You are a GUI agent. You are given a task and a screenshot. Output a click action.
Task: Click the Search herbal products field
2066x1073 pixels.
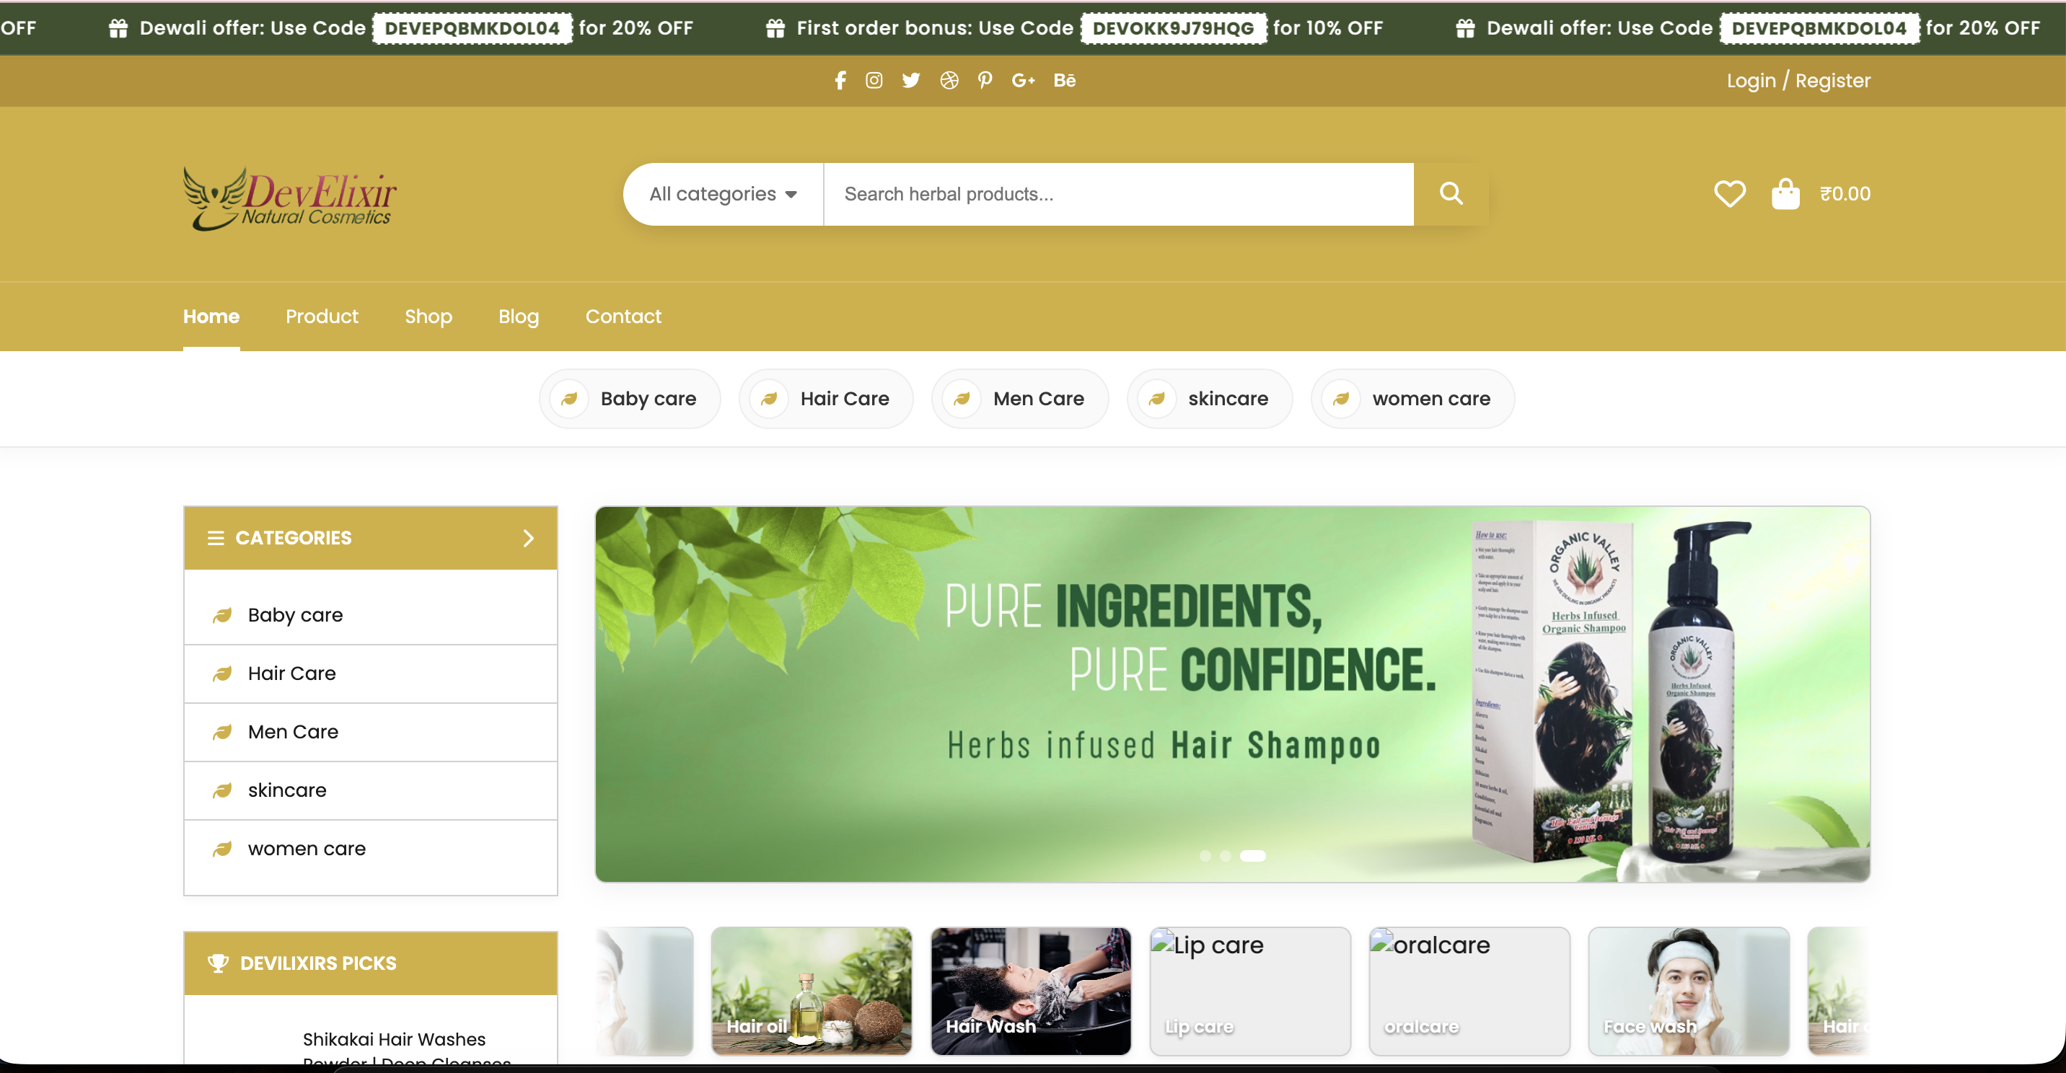1117,194
